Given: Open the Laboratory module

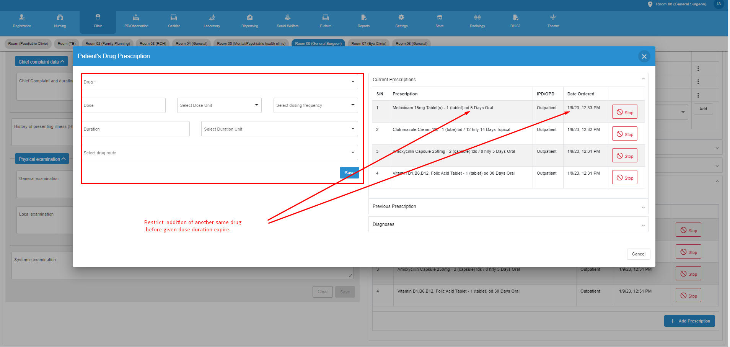Looking at the screenshot, I should [212, 21].
